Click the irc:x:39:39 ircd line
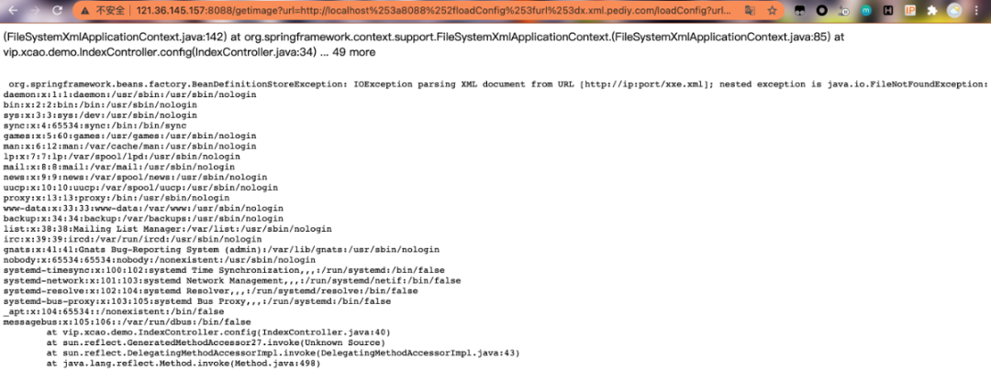The width and height of the screenshot is (991, 370). 132,239
